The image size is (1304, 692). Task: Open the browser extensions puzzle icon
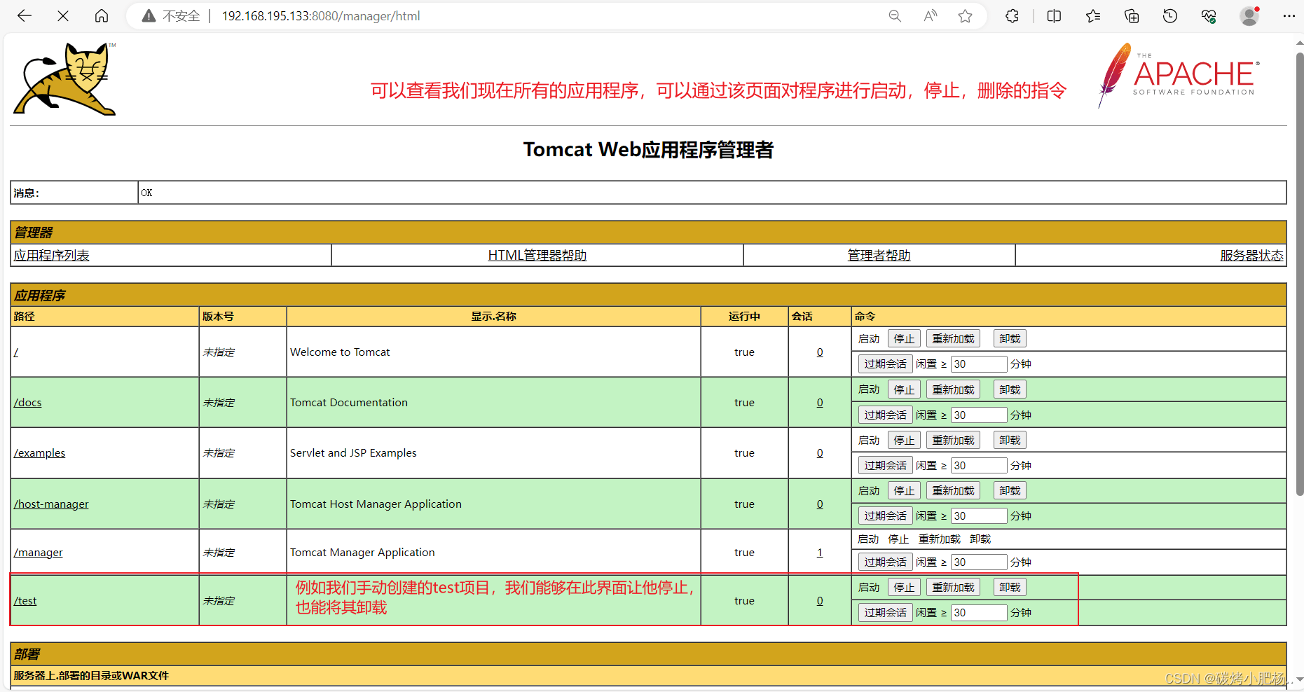[x=1012, y=16]
